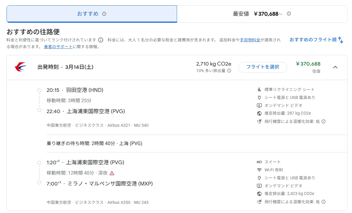Screen dimensions: 352x213
Task: Click the China Eastern airline logo
Action: [x=20, y=67]
